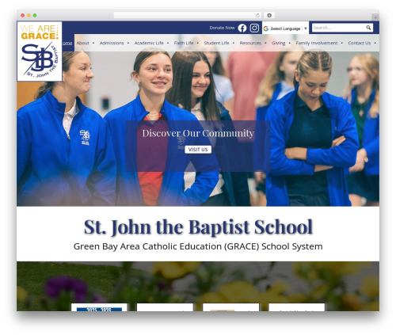Open the Student Life menu item
The width and height of the screenshot is (396, 335).
[216, 43]
